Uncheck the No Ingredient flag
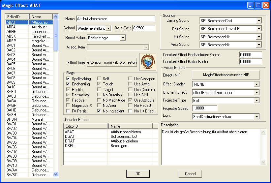 (99, 111)
